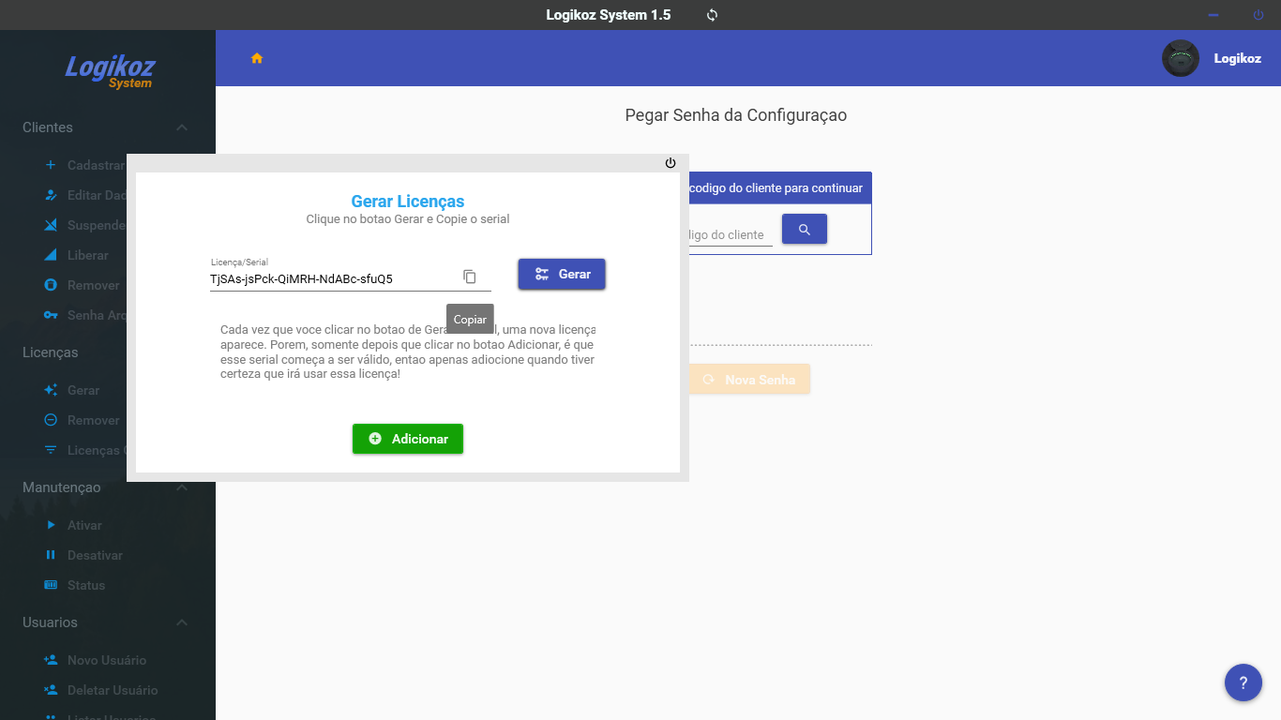Click the Senha Arquivo key icon
This screenshot has height=720, width=1281.
pos(51,315)
